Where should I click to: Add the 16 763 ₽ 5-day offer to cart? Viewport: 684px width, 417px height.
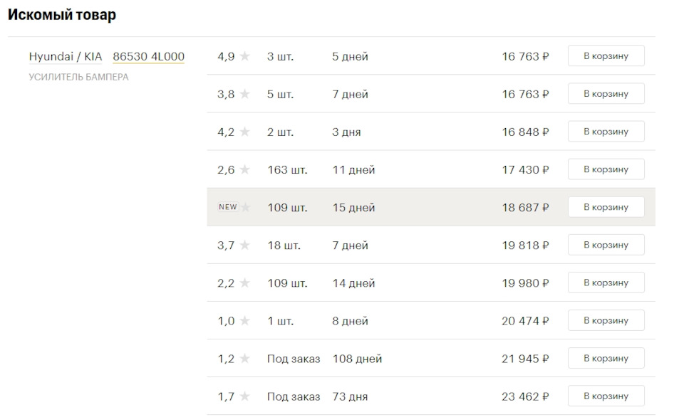click(x=606, y=56)
